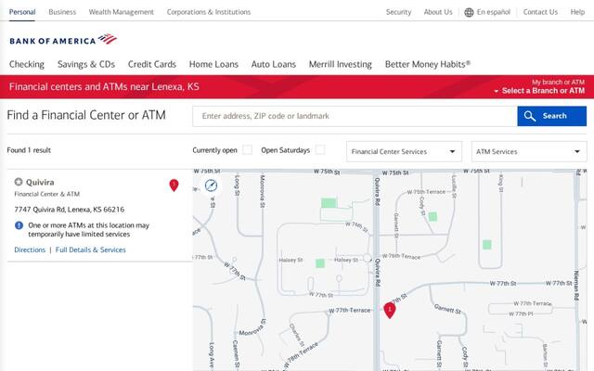This screenshot has height=371, width=594.
Task: Open the Contact Us link
Action: pyautogui.click(x=540, y=12)
